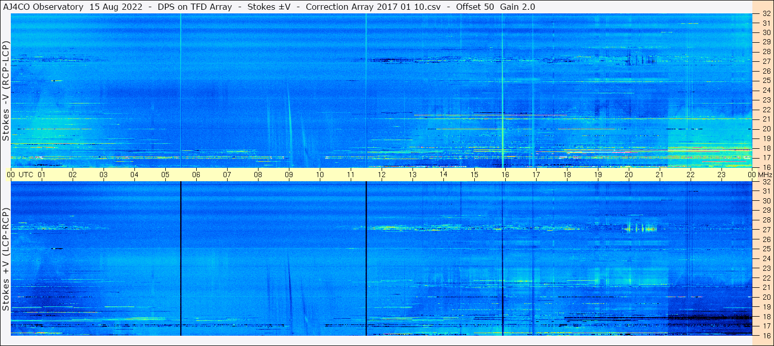Viewport: 774px width, 346px height.
Task: Select the 16 hour tick on UTC time axis
Action: (505, 175)
